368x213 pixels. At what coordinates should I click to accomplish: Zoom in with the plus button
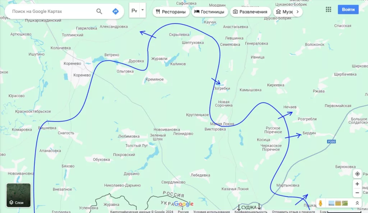click(357, 184)
